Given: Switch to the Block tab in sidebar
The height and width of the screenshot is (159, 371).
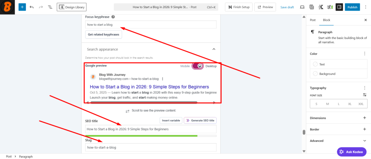Looking at the screenshot, I should 326,20.
